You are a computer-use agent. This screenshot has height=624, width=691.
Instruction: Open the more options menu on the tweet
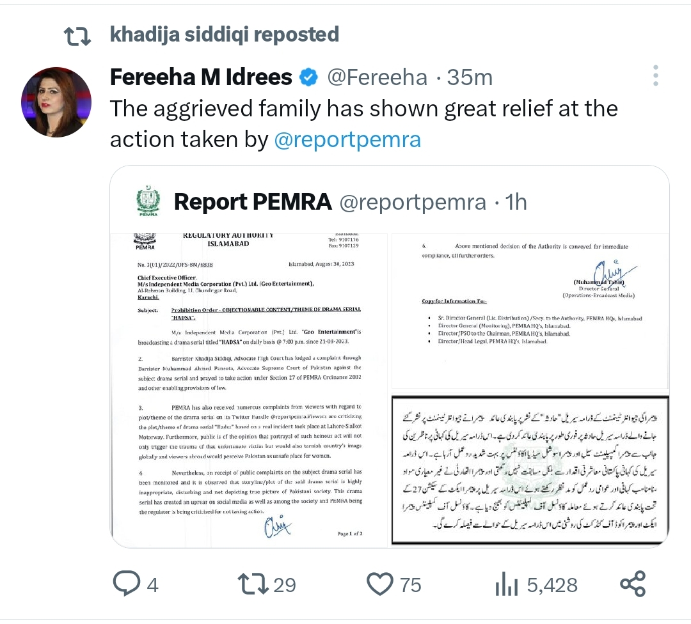(655, 75)
